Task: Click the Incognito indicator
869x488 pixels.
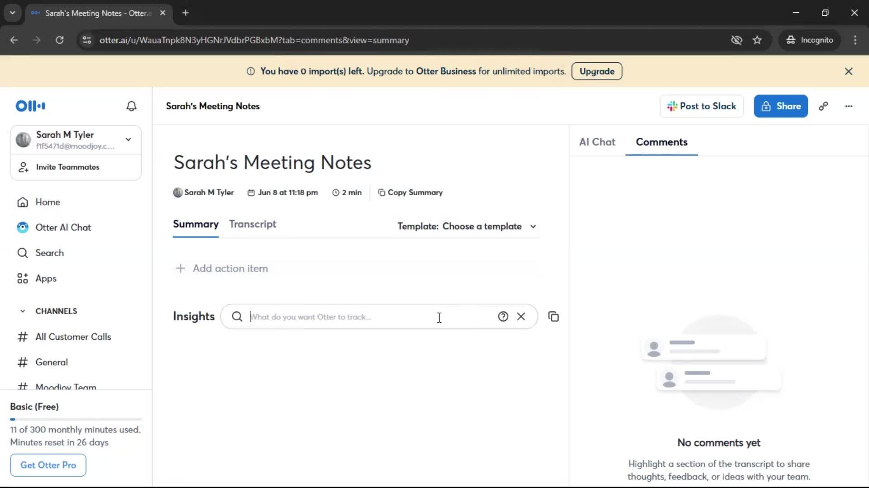Action: pos(809,40)
